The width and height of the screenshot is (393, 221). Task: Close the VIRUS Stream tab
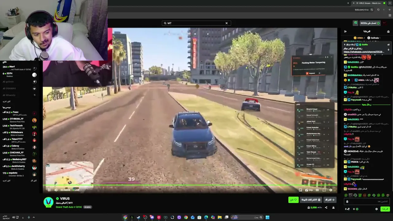pos(354,3)
